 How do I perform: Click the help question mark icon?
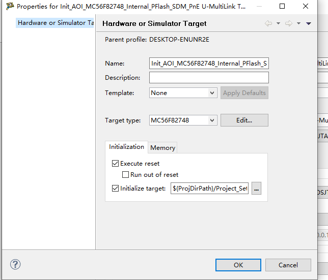click(15, 265)
